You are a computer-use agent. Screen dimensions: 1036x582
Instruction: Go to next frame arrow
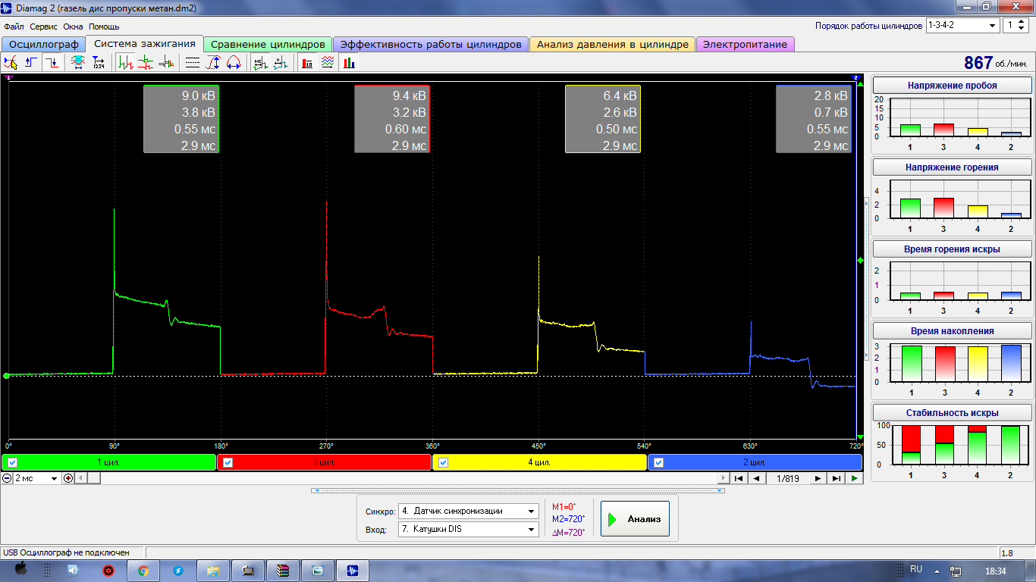(x=818, y=478)
